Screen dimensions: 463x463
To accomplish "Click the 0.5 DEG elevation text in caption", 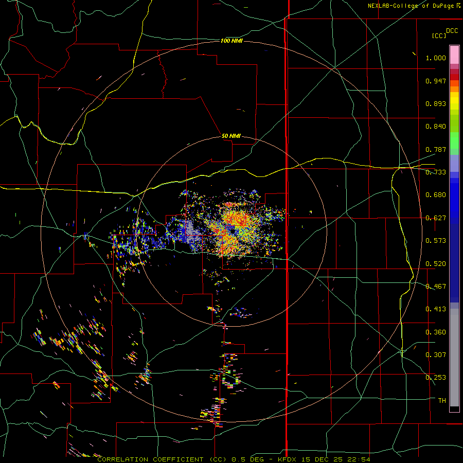I will click(x=248, y=459).
